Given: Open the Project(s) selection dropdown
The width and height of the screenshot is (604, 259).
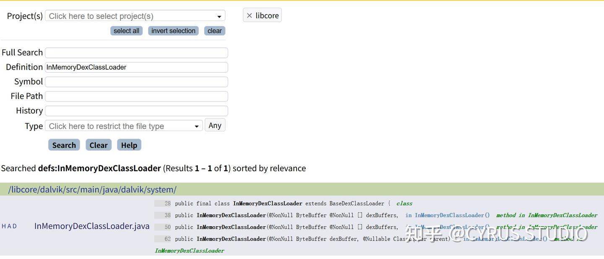Looking at the screenshot, I should [126, 15].
